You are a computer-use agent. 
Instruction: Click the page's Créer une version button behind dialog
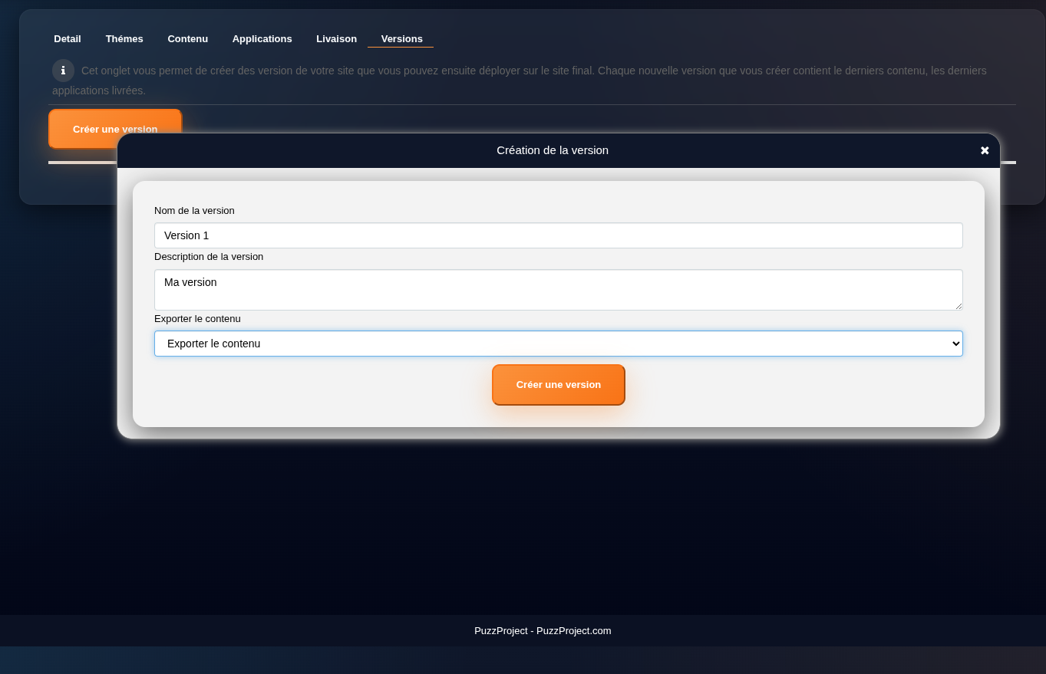point(84,123)
